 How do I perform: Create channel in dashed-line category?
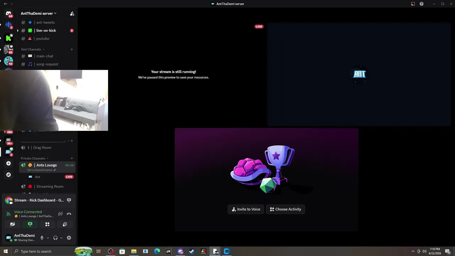(72, 141)
